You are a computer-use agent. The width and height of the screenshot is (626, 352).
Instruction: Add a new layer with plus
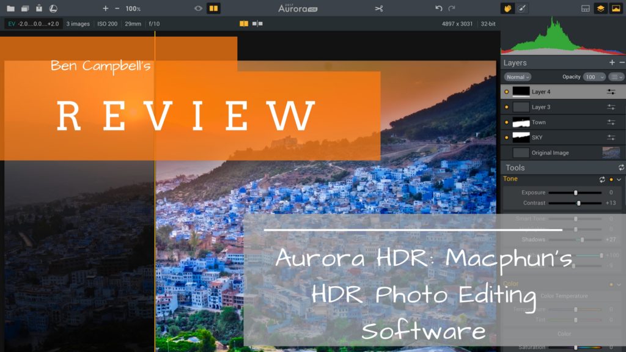pyautogui.click(x=612, y=63)
